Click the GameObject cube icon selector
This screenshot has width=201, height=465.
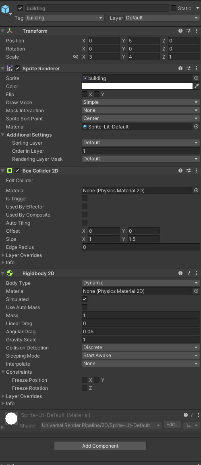[x=6, y=10]
